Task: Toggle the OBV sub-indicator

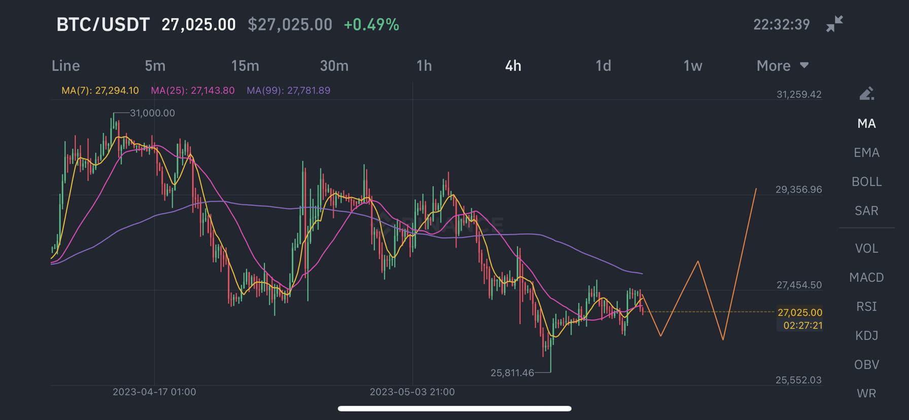Action: (x=866, y=364)
